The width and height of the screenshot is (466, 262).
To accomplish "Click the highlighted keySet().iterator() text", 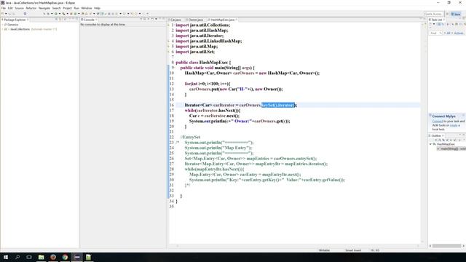I will coord(277,105).
